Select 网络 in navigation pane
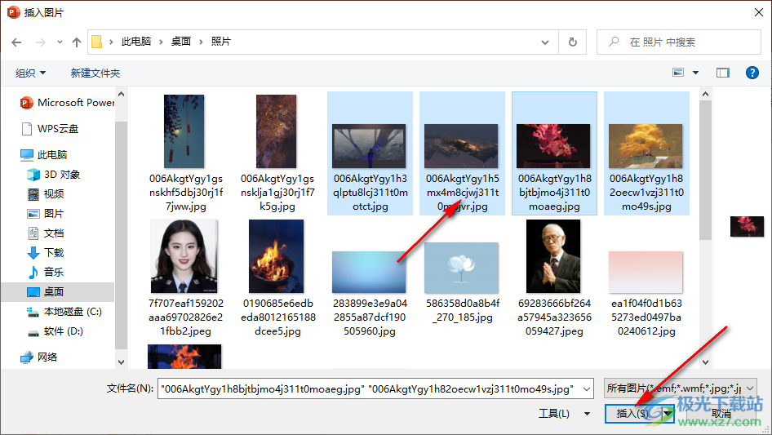Viewport: 772px width, 435px height. pyautogui.click(x=38, y=357)
